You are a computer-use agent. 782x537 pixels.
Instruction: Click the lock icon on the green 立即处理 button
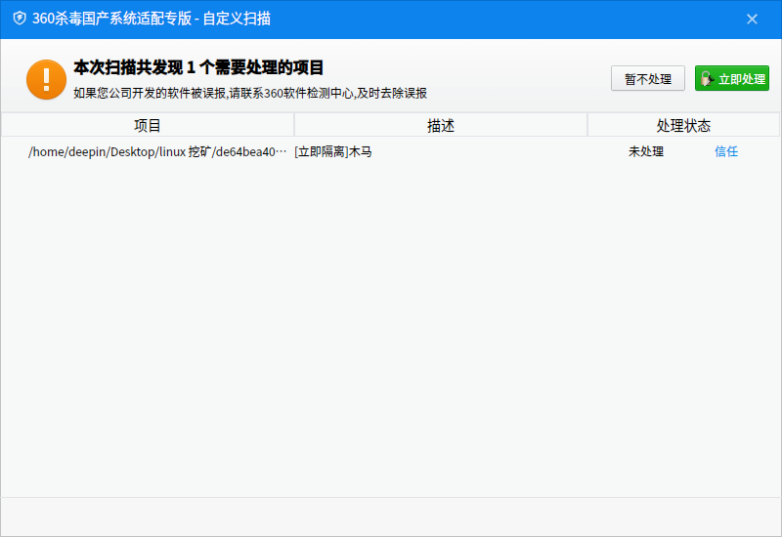point(707,79)
